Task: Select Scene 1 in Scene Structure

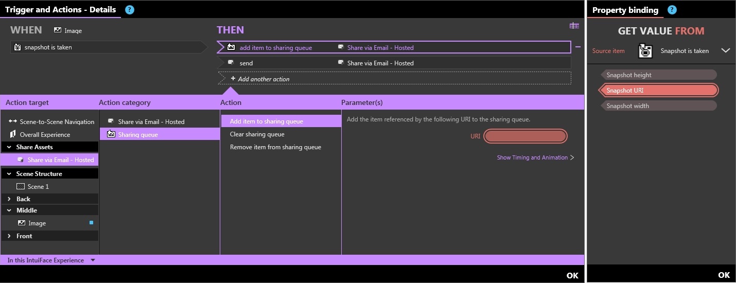Action: [38, 187]
